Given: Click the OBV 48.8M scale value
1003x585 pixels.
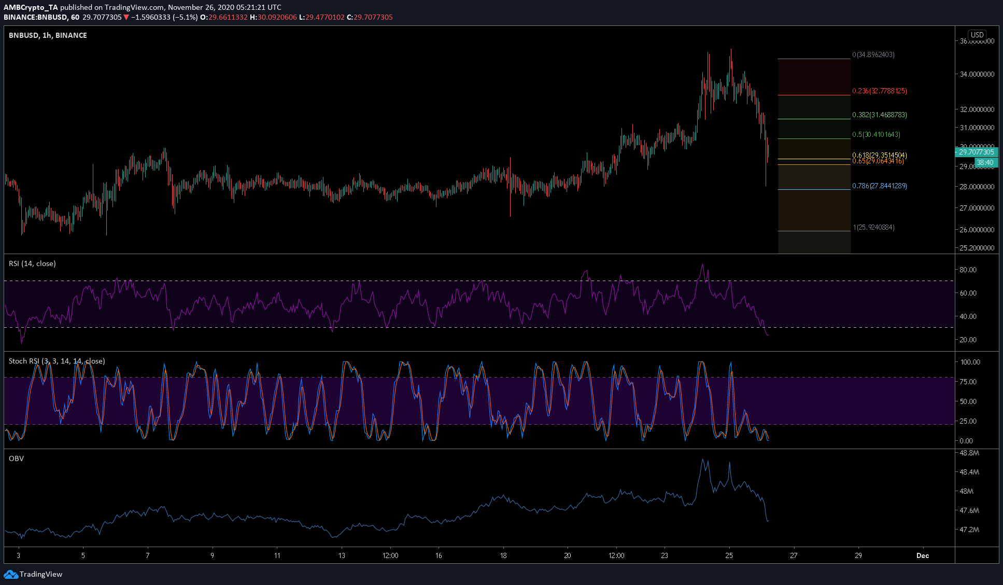Looking at the screenshot, I should [x=969, y=453].
